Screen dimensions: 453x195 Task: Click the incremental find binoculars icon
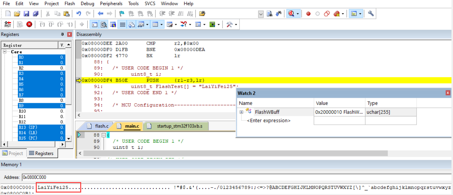[279, 14]
